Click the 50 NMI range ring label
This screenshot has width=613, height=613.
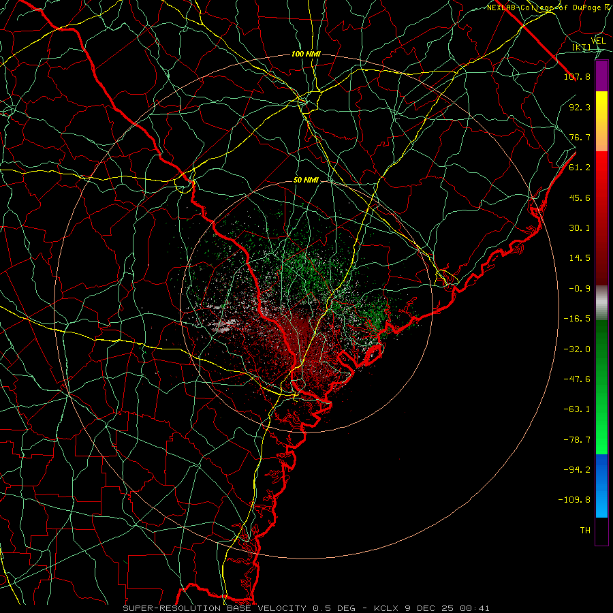pos(306,180)
